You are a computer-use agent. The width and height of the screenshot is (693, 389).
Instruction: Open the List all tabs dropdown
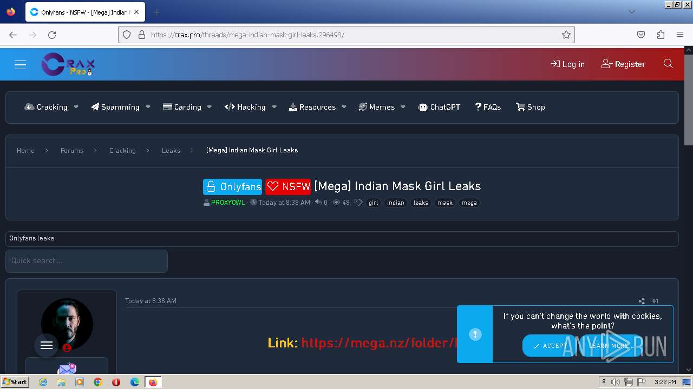coord(631,12)
